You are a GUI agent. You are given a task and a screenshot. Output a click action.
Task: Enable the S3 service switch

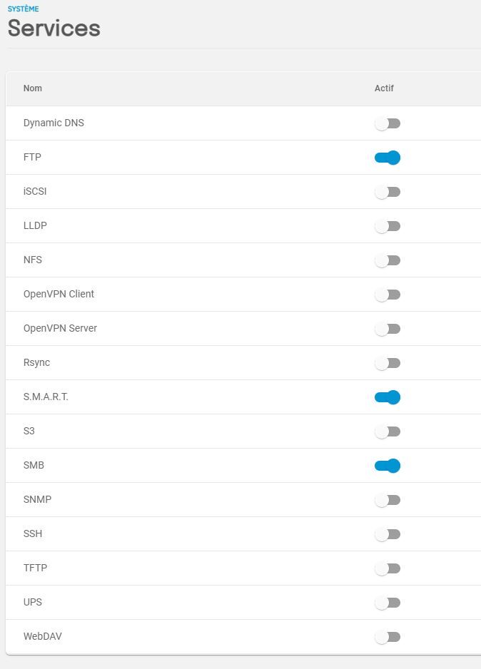[388, 431]
